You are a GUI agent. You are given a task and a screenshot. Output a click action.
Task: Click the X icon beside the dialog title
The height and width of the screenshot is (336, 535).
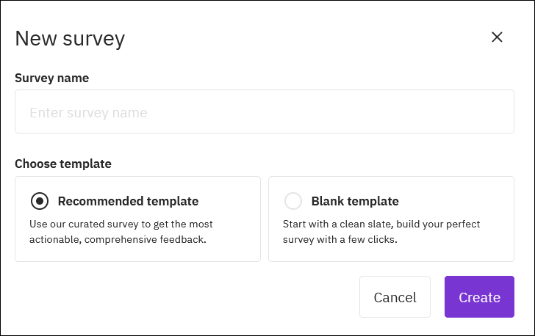(497, 37)
